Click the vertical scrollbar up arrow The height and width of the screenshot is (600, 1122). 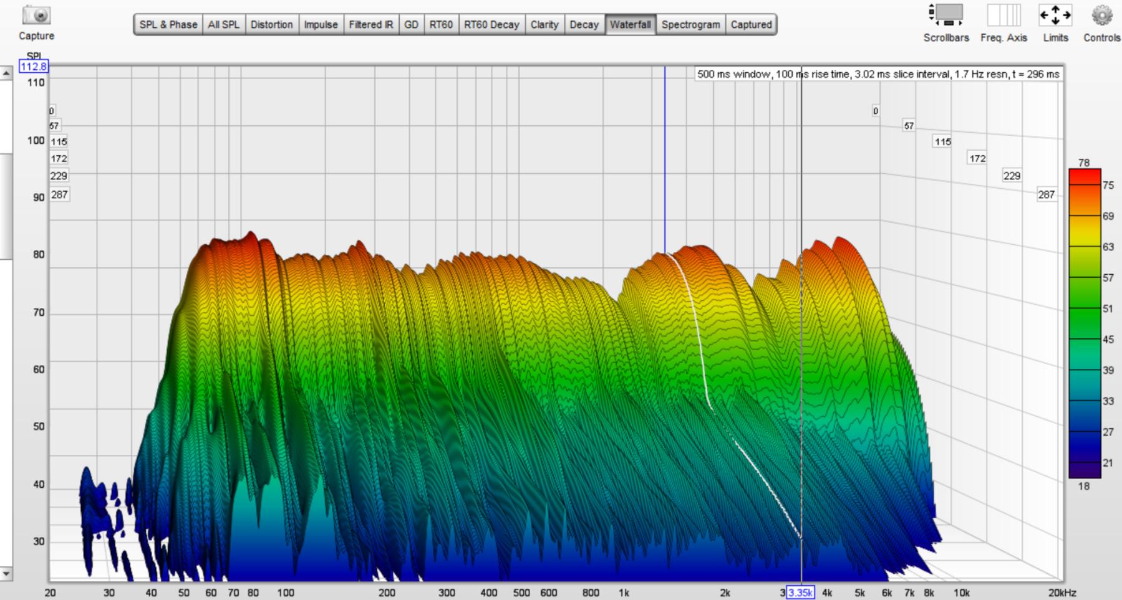(6, 74)
